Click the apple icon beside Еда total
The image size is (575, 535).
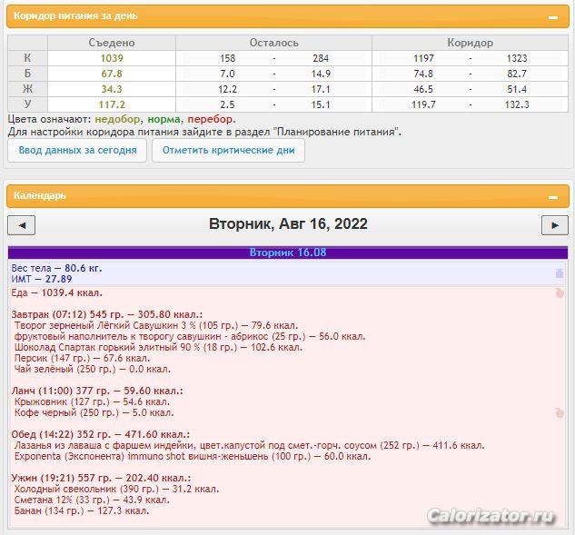559,293
